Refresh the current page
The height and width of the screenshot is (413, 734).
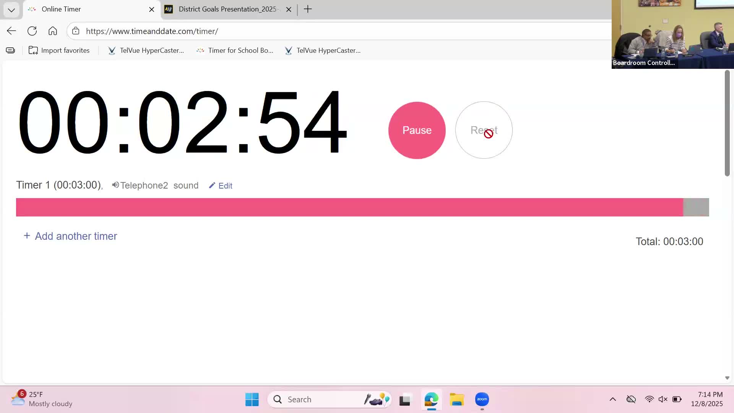click(x=32, y=31)
